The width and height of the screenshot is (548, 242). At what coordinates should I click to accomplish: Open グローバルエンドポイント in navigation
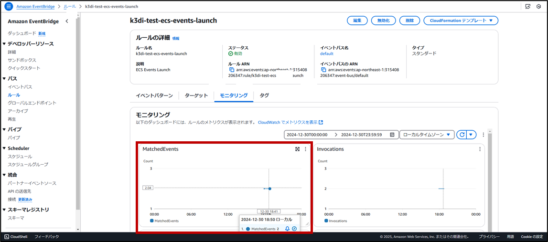(x=32, y=103)
